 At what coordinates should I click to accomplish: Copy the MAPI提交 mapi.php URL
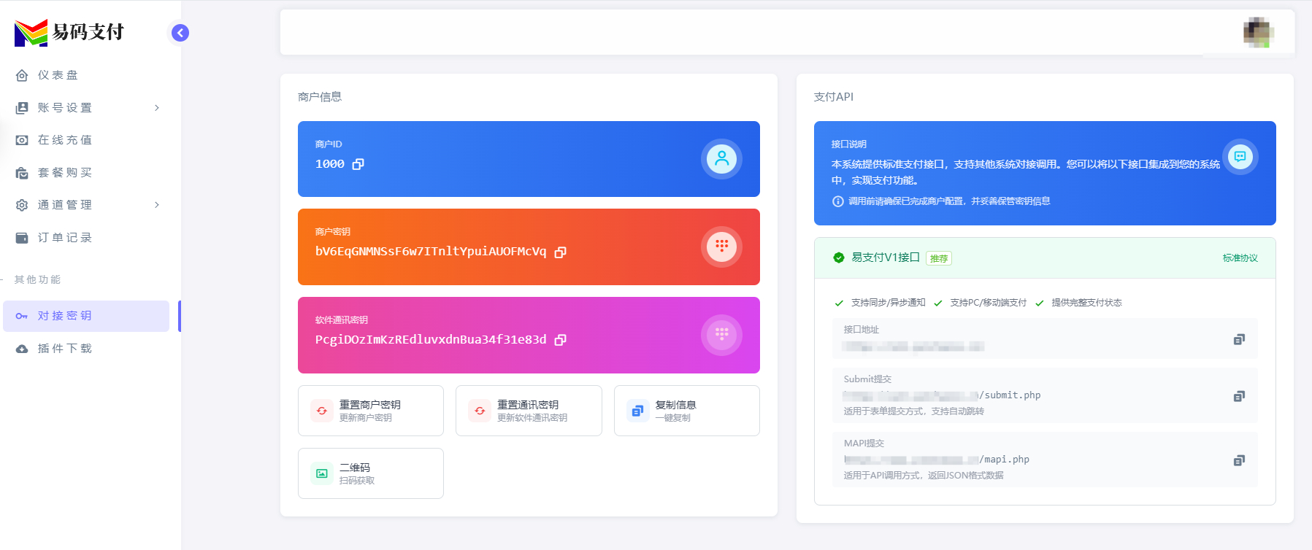1238,460
